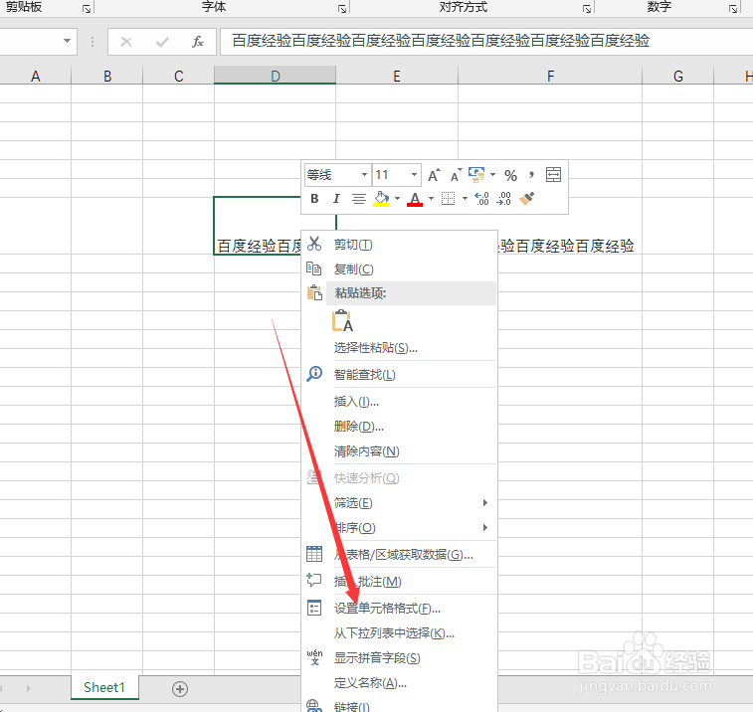This screenshot has height=712, width=753.
Task: Click decrease decimal icon
Action: (x=503, y=198)
